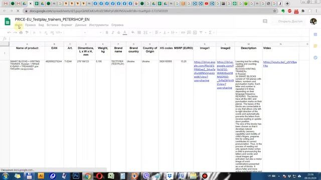Open the number format 123 dropdown
Screen dimensions: 321x180
point(59,32)
